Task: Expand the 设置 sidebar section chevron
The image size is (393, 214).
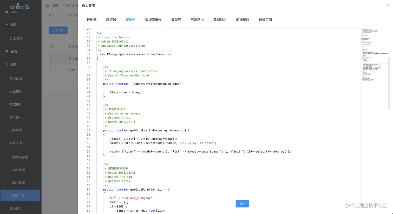Action: [32, 51]
